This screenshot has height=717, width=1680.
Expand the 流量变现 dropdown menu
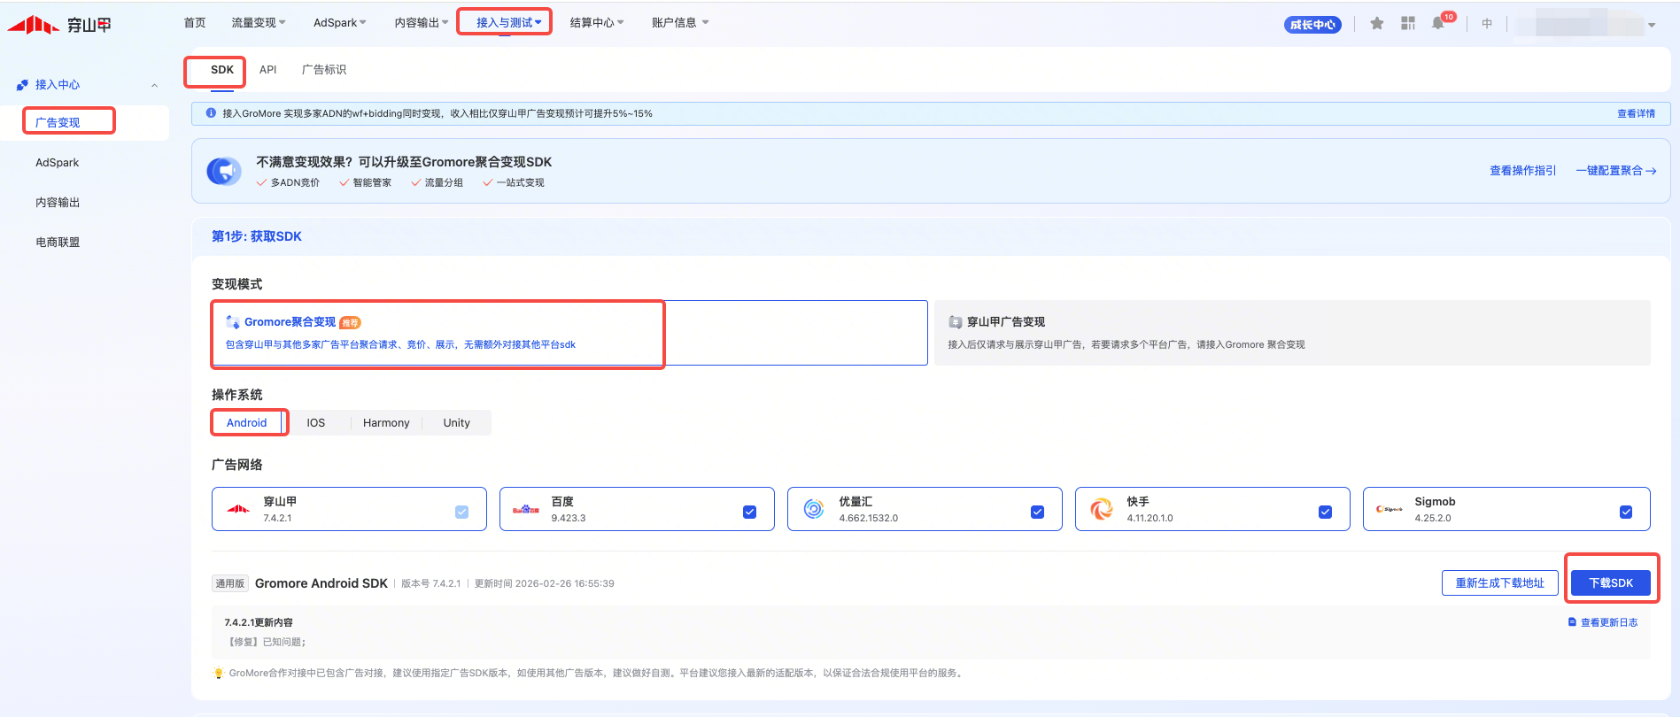pos(258,23)
